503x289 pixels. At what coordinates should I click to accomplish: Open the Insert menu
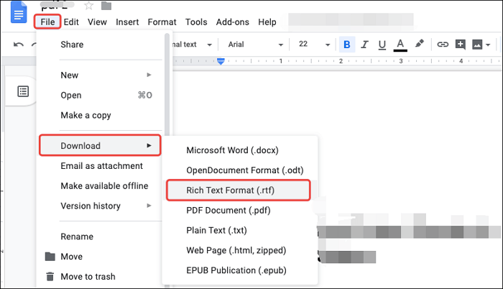127,22
